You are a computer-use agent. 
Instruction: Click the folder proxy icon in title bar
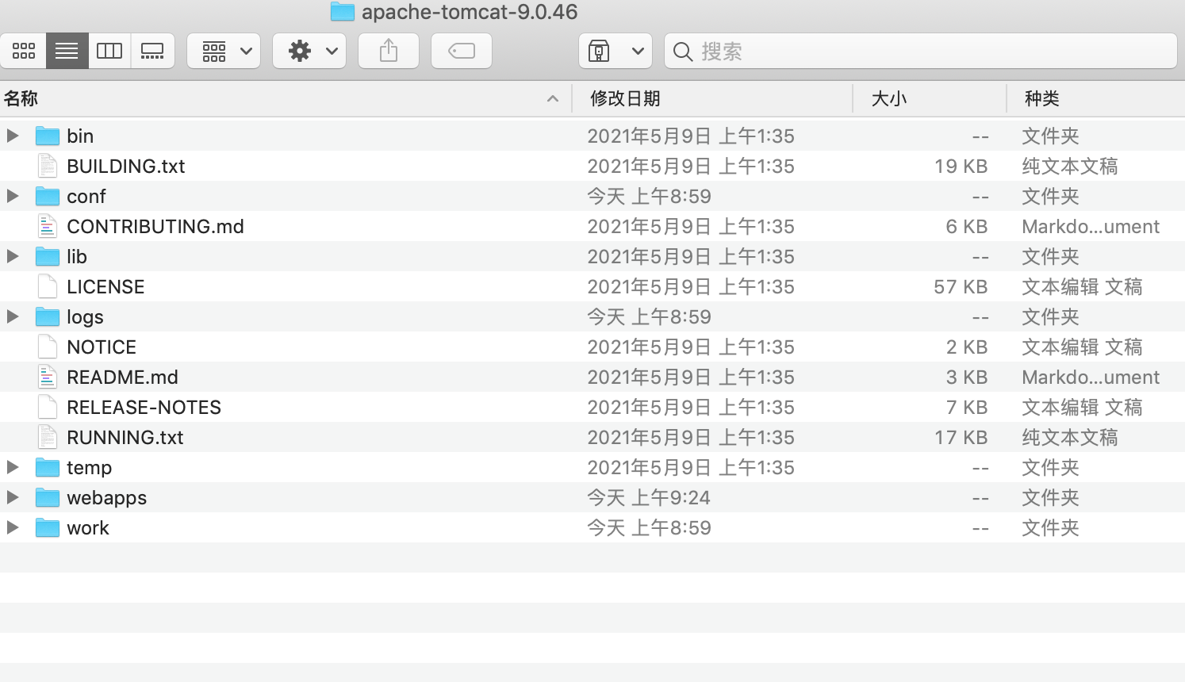341,11
